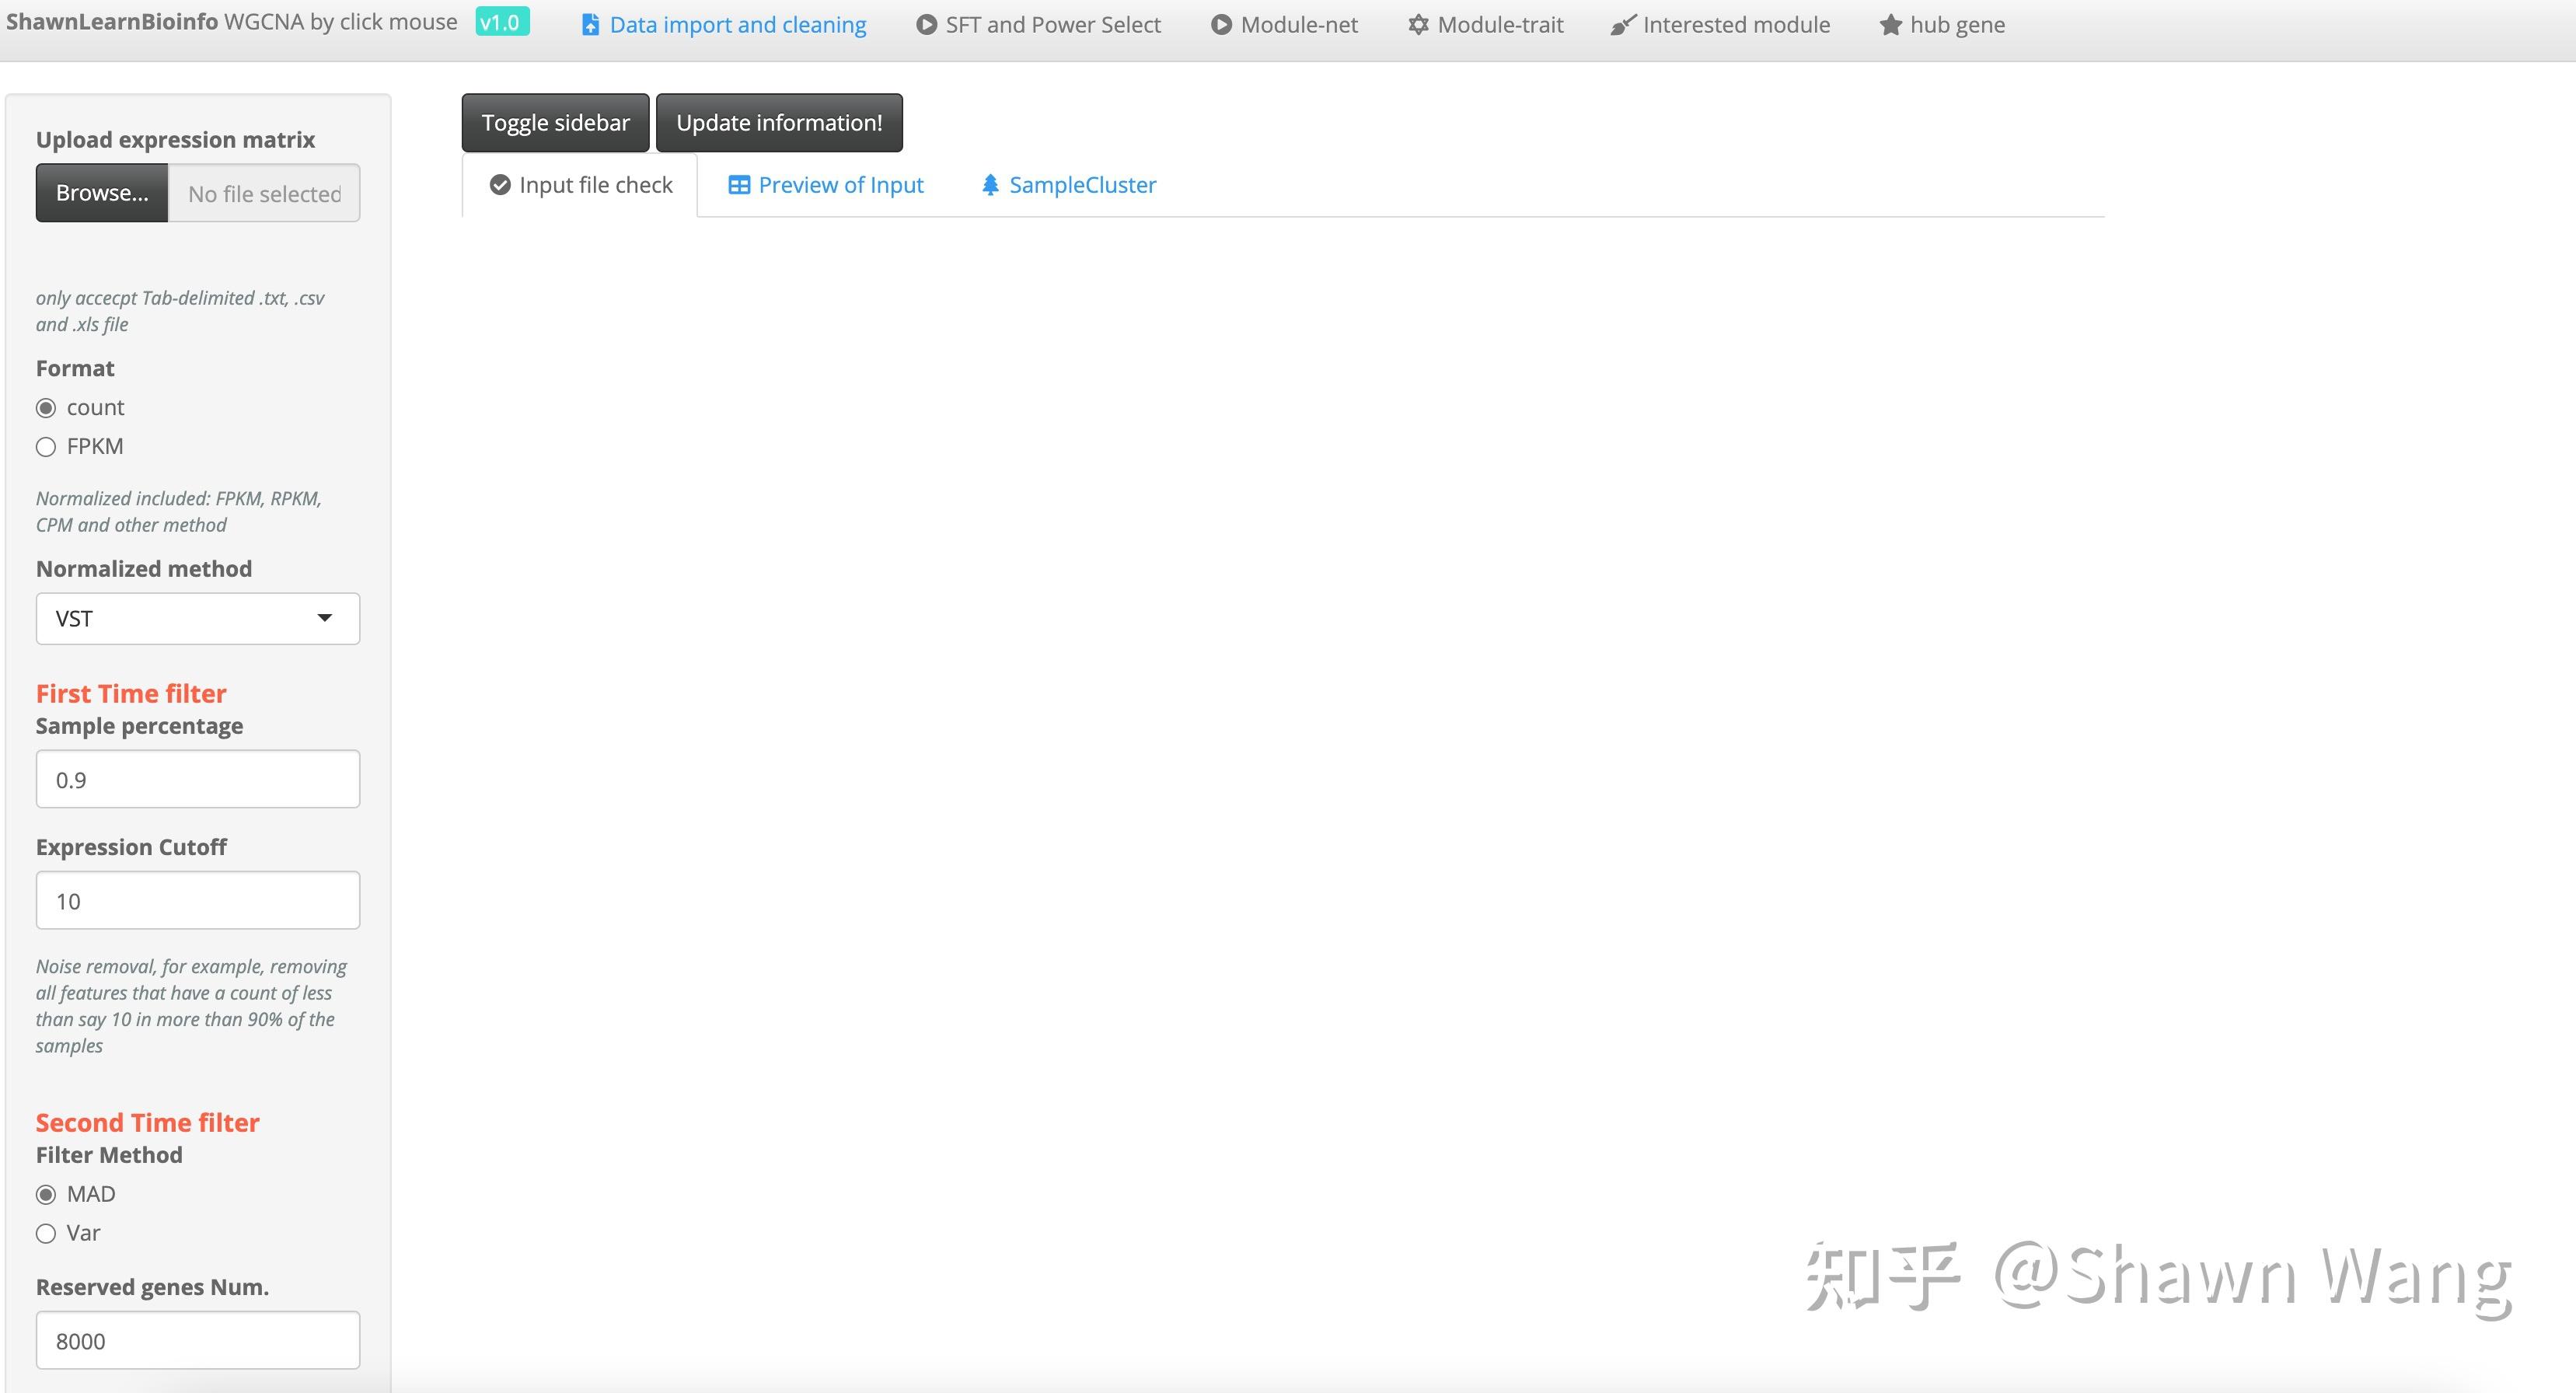Select the FPKM format radio button
Viewport: 2576px width, 1393px height.
(46, 447)
